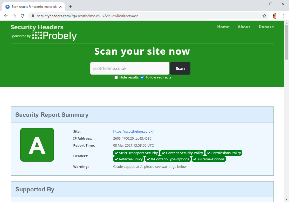Focus the site address input field
This screenshot has height=202, width=289.
130,68
